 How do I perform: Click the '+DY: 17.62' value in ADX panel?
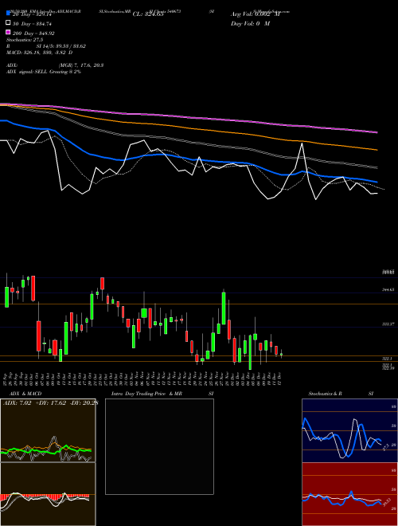coord(50,403)
